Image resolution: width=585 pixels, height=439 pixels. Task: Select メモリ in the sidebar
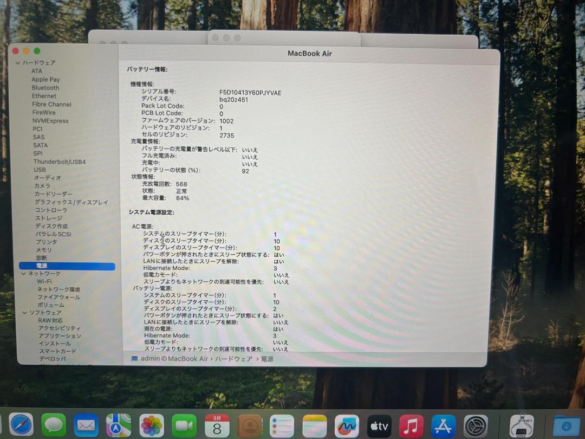coord(44,250)
